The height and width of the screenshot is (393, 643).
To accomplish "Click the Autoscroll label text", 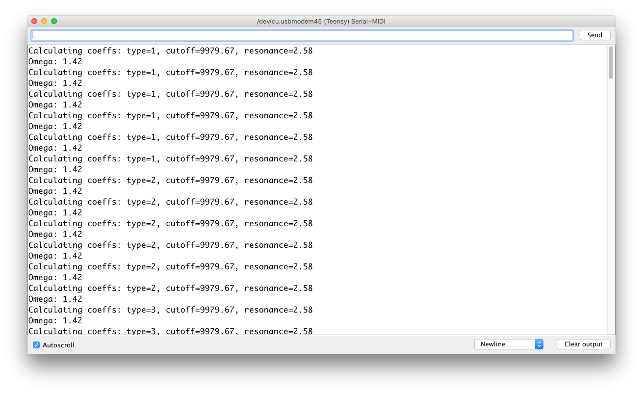I will point(58,345).
